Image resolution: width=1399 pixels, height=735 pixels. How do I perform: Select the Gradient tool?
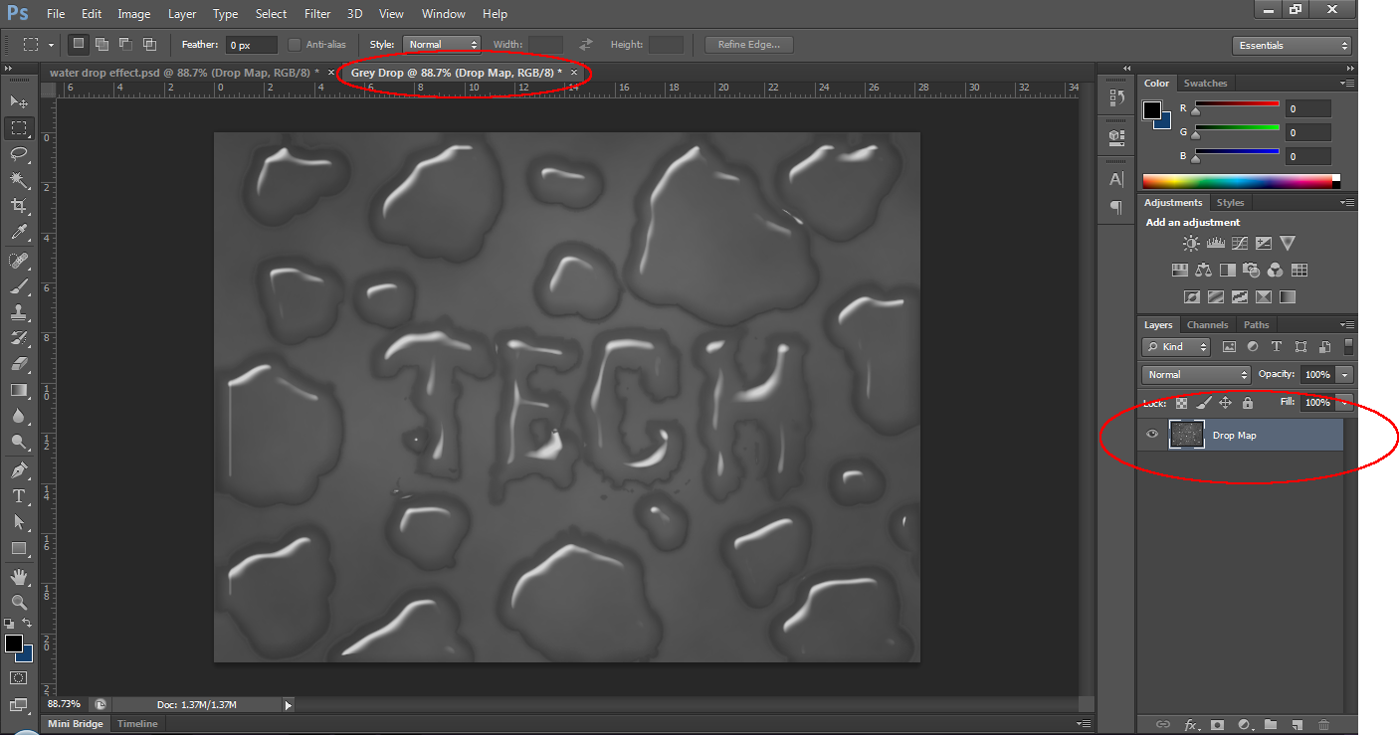point(19,390)
